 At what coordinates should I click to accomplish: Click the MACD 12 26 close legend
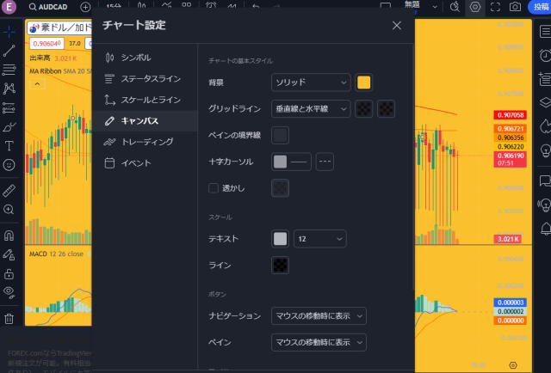56,254
